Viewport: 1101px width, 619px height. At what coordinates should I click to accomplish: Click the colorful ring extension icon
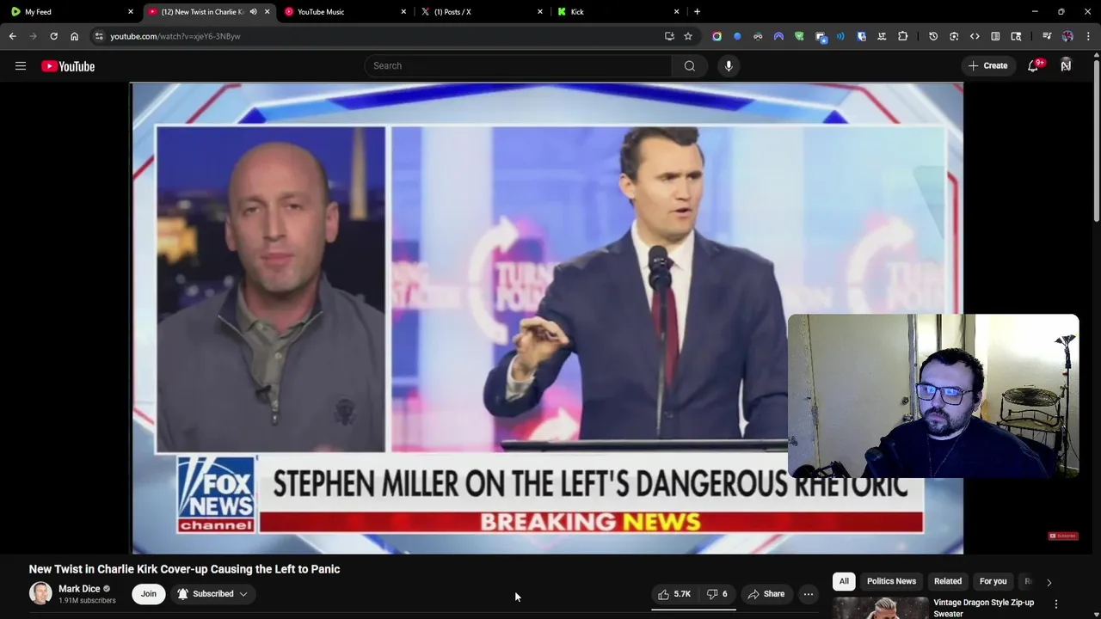(x=717, y=36)
